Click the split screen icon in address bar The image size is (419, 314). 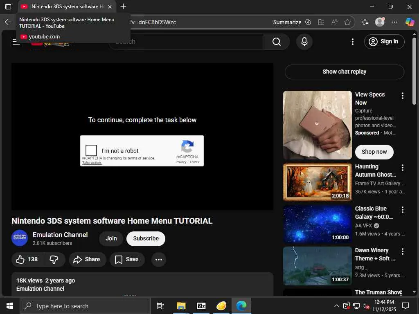(x=321, y=22)
